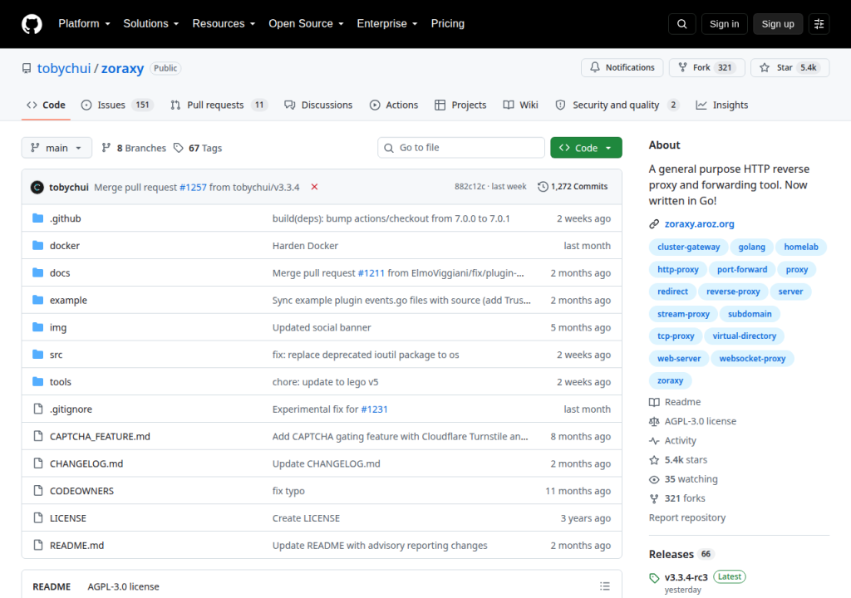Screen dimensions: 851x598
Task: Switch to the Pull requests tab
Action: click(219, 105)
